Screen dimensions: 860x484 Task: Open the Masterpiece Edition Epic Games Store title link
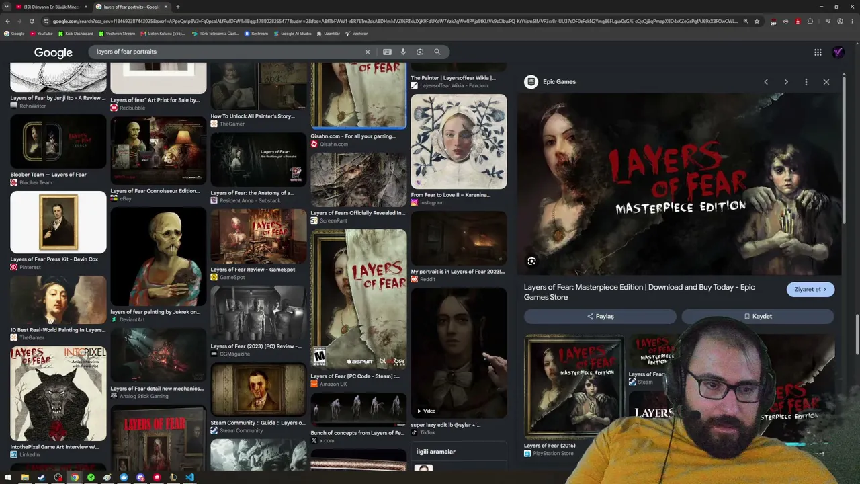pos(639,292)
